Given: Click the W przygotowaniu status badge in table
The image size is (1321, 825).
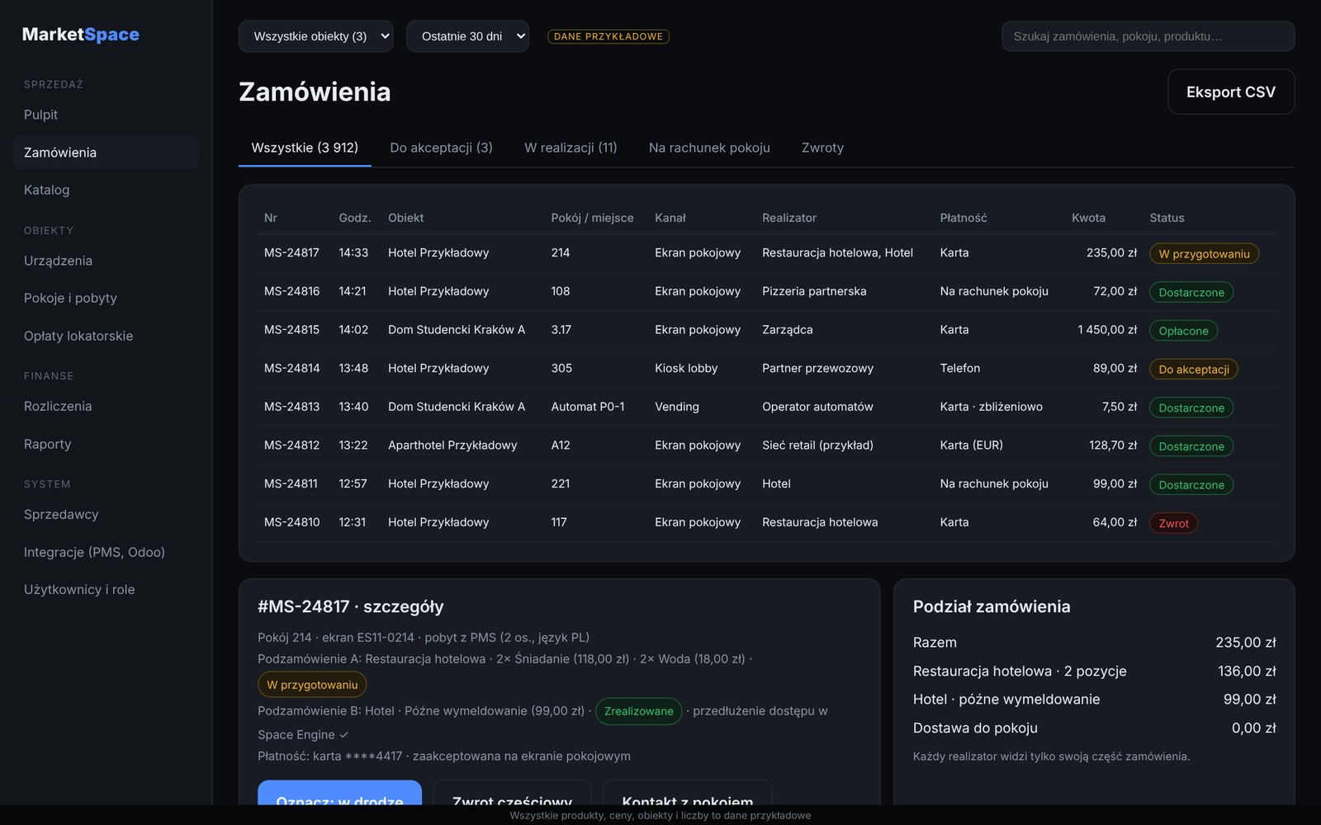Looking at the screenshot, I should 1204,253.
